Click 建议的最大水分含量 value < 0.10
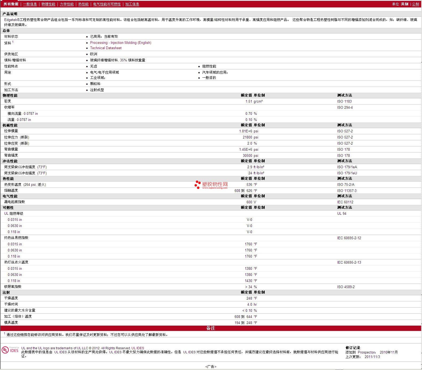The height and width of the screenshot is (370, 422). point(247,311)
